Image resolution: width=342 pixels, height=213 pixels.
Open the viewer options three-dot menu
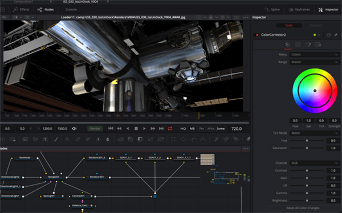pos(246,17)
